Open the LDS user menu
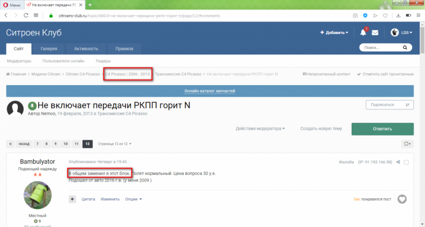This screenshot has width=425, height=227. tap(402, 32)
